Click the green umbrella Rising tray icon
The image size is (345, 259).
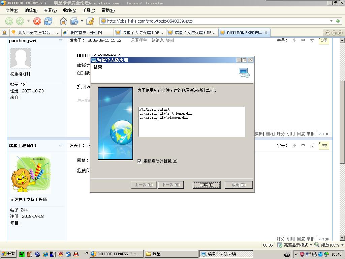pos(326,254)
